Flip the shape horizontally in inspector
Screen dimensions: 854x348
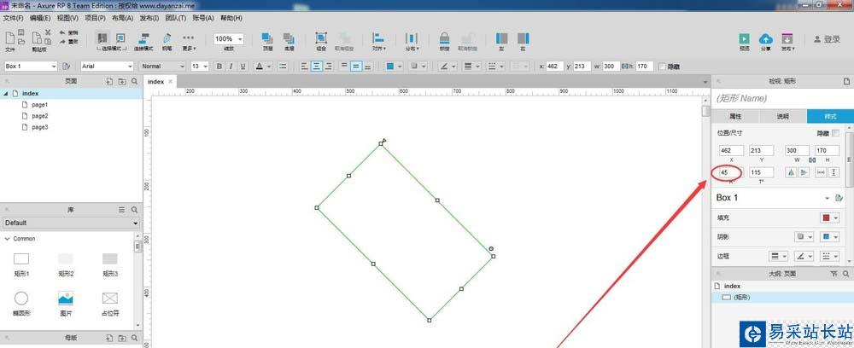click(792, 171)
